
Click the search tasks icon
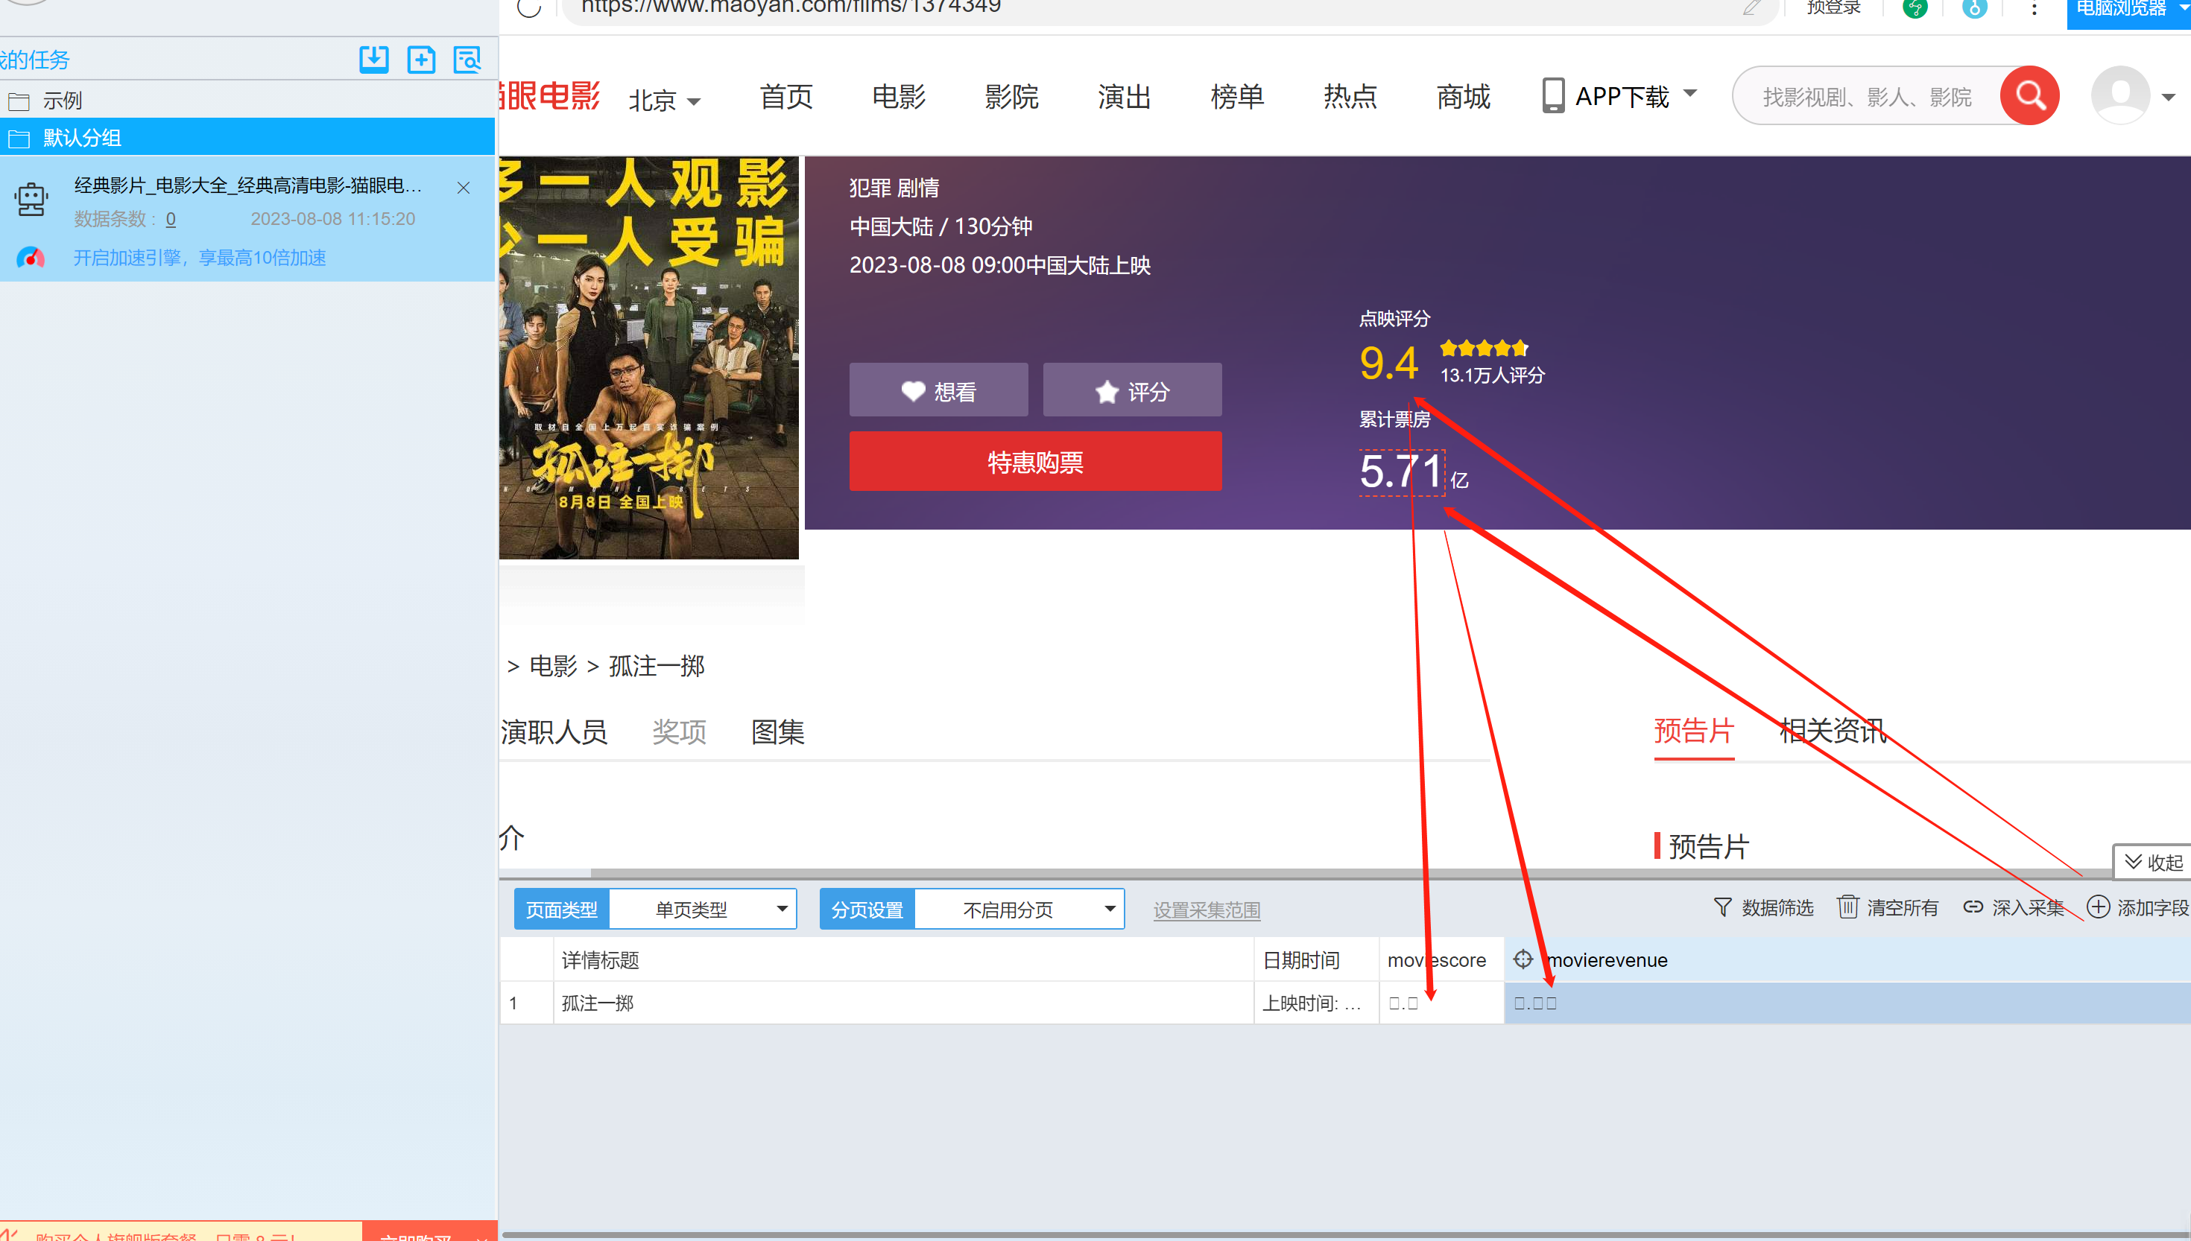point(467,59)
